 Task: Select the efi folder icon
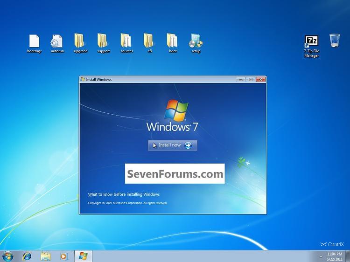pos(149,41)
